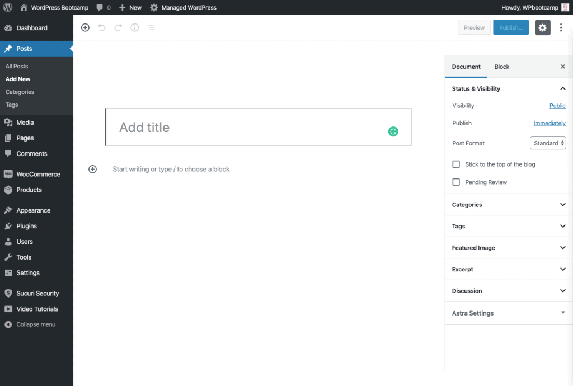Click the green Grammarly icon in title

click(x=393, y=131)
